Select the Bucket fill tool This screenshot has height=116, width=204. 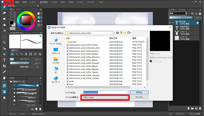click(x=4, y=25)
